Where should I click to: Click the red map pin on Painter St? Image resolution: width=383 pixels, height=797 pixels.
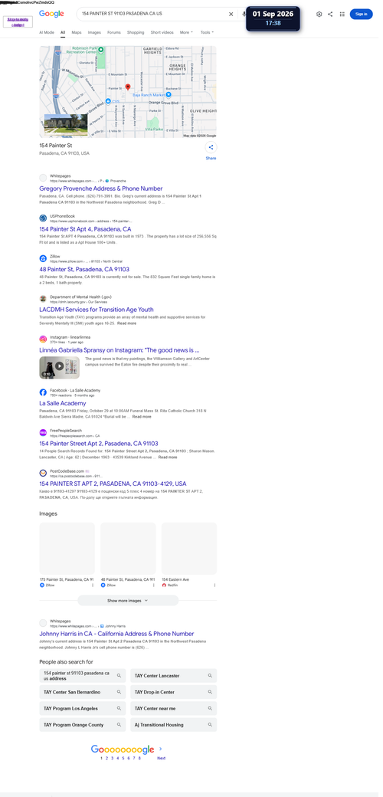click(128, 87)
